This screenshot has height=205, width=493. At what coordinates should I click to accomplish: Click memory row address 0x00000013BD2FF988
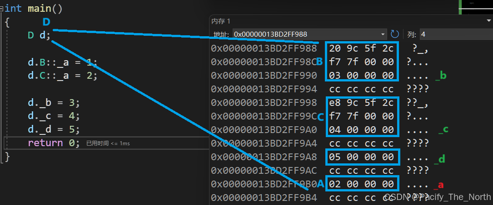point(264,48)
